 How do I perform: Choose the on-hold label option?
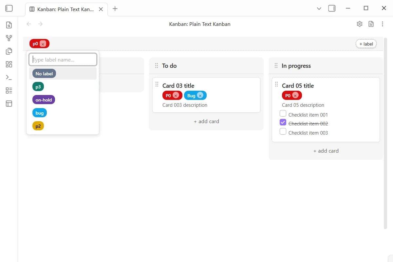click(x=44, y=100)
